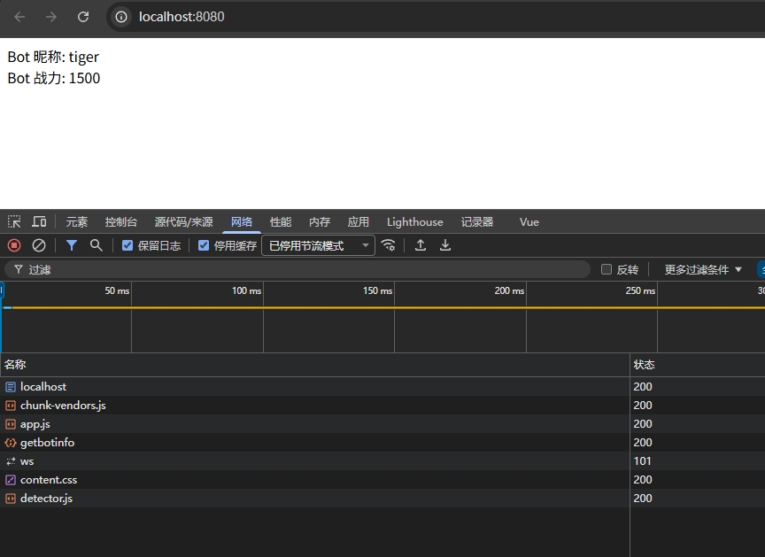
Task: Switch to the 控制台 tab
Action: 121,222
